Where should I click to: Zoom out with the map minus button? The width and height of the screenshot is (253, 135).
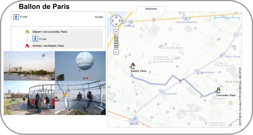pos(116,52)
